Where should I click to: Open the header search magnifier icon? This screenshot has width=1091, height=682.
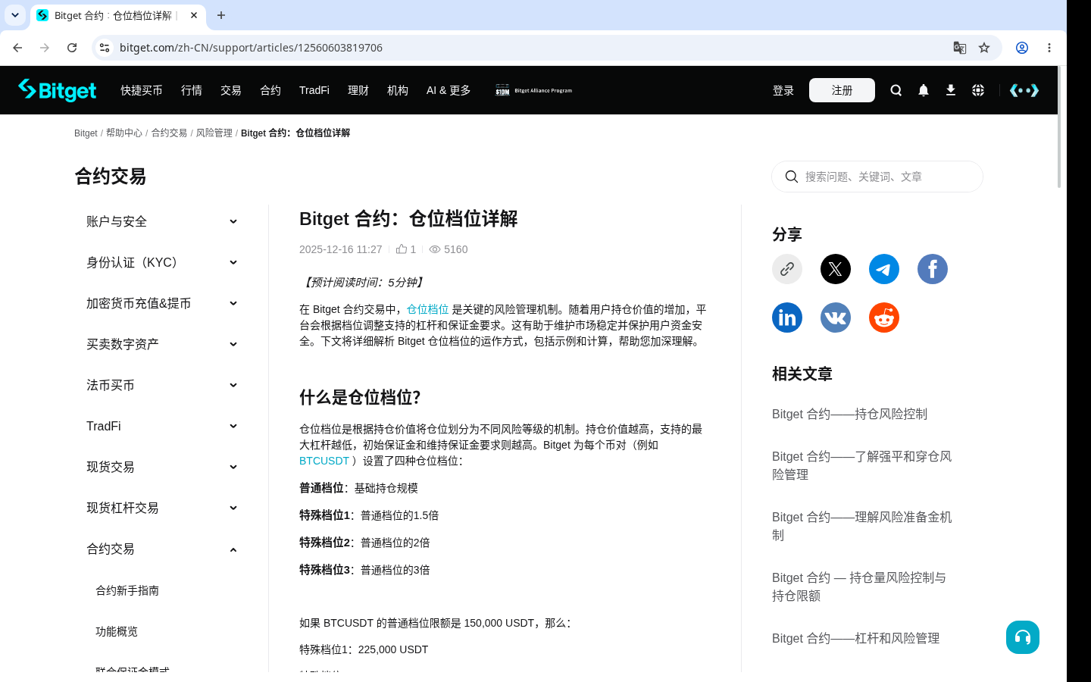pos(896,90)
